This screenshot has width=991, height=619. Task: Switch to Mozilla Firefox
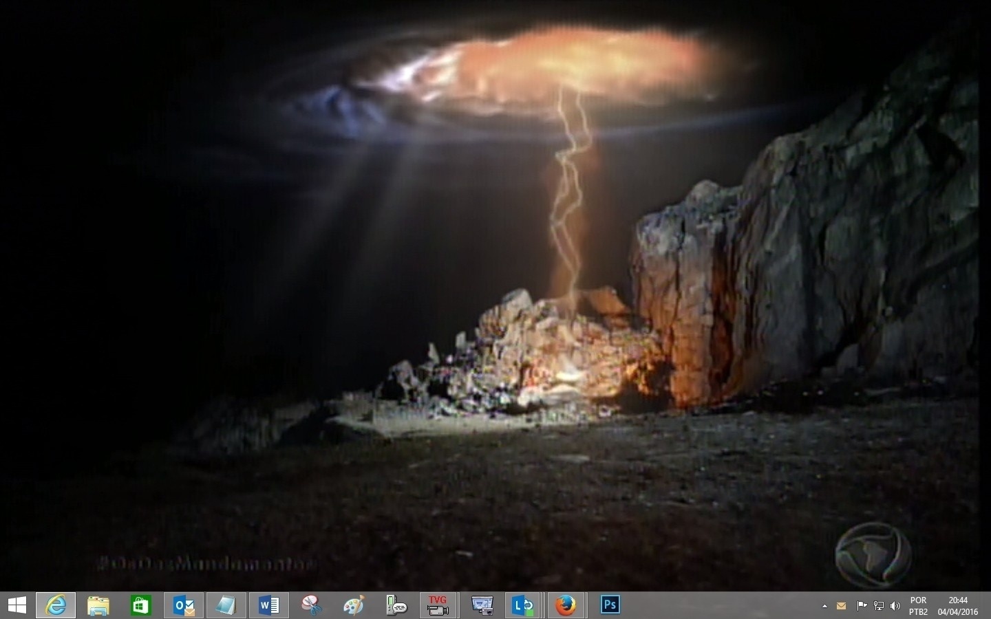point(566,605)
